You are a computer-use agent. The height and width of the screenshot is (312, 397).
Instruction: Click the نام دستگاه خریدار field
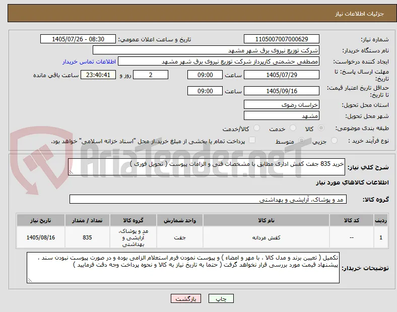(206, 50)
